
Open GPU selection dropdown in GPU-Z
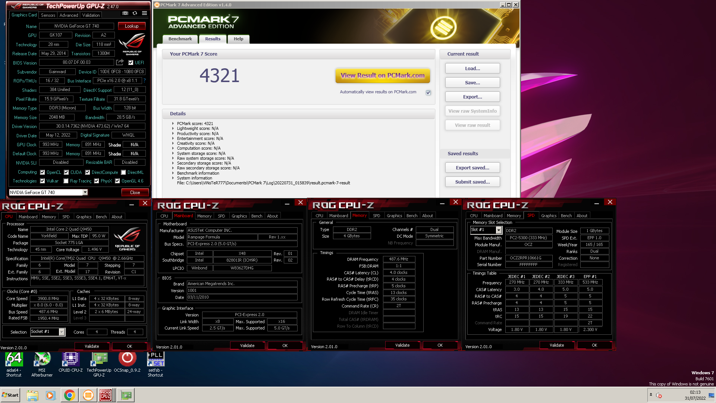[85, 192]
